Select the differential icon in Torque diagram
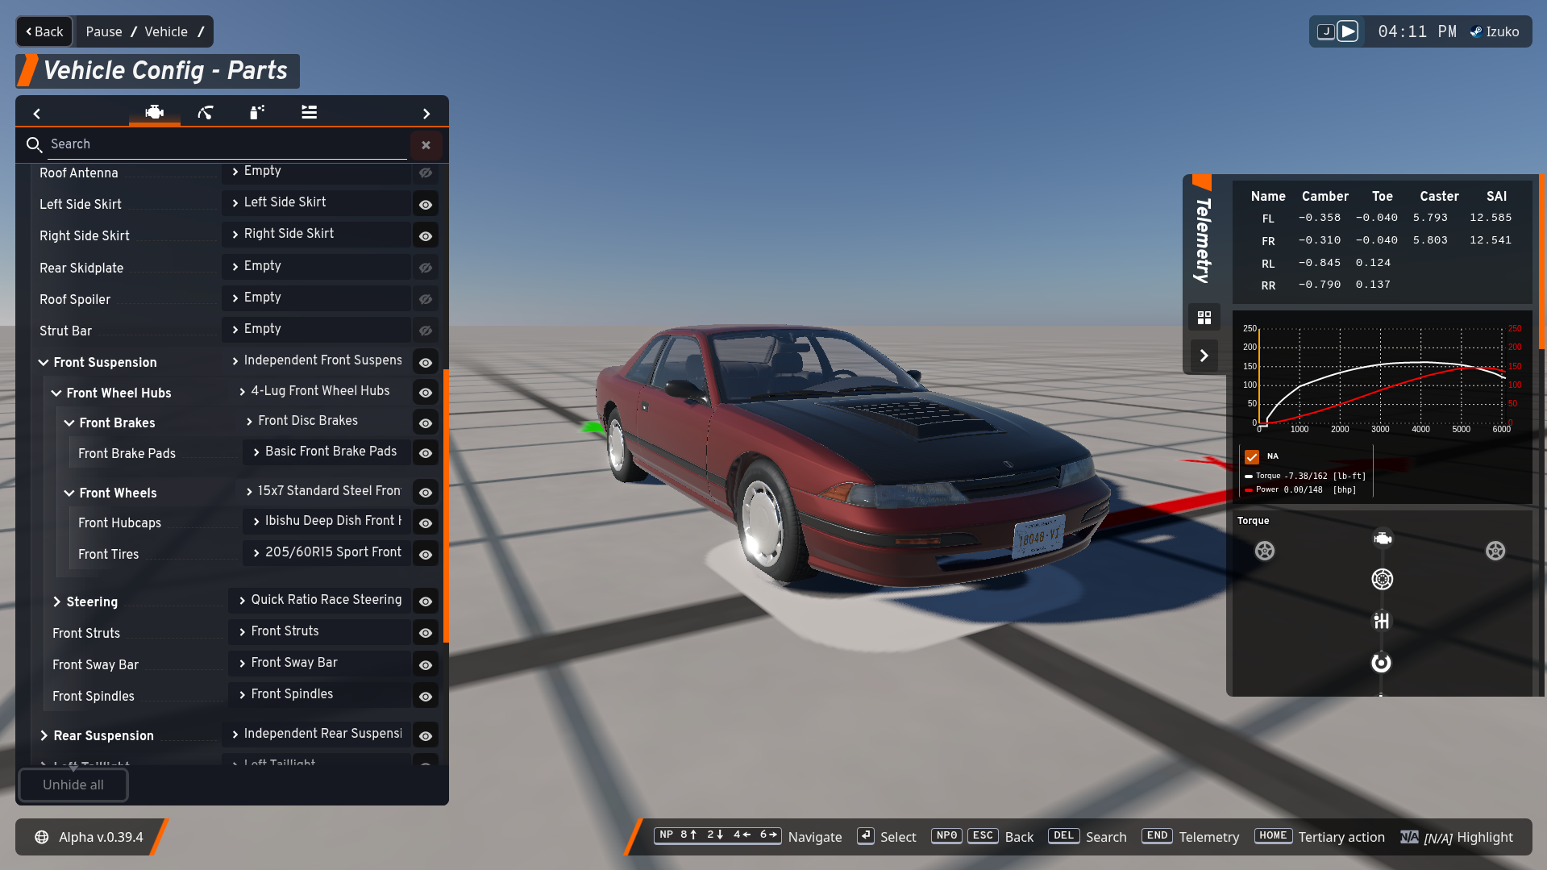 (x=1382, y=663)
